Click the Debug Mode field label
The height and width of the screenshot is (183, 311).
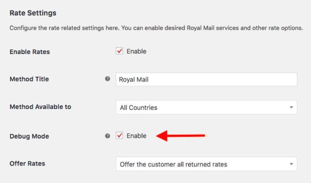pos(29,136)
